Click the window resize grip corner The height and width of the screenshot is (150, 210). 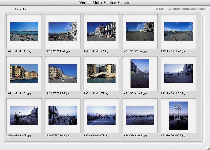tap(208, 148)
